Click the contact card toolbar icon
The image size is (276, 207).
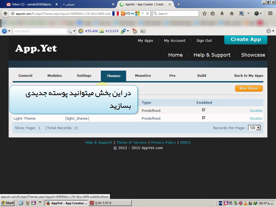143,31
